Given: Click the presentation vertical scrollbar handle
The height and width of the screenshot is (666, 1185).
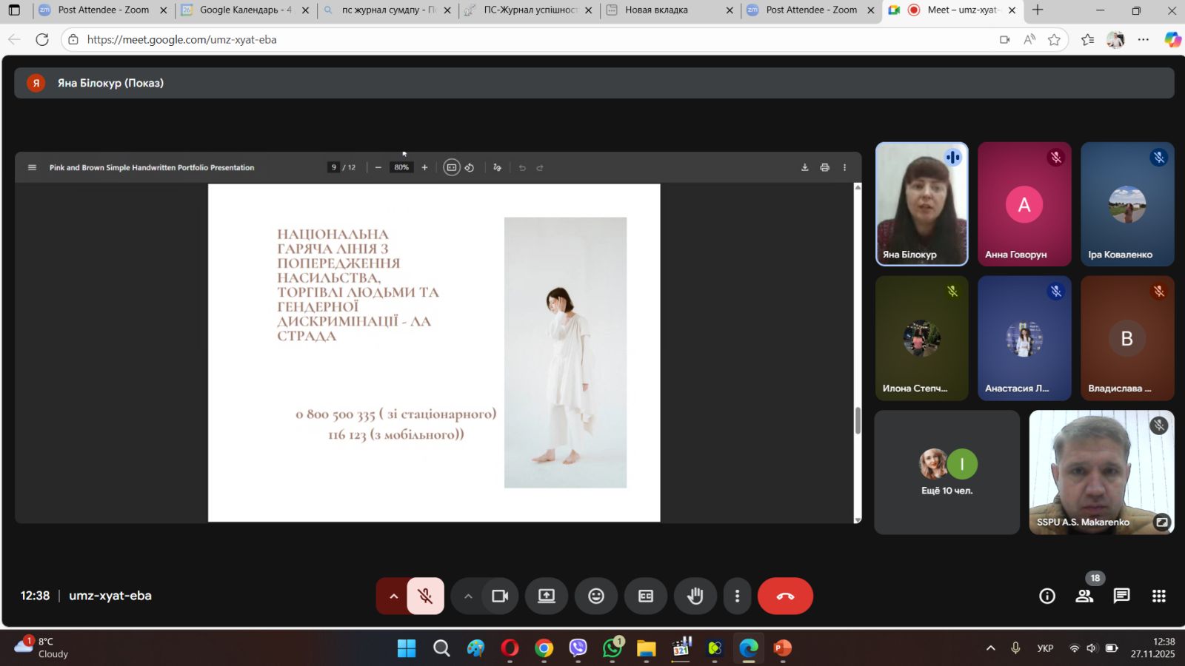Looking at the screenshot, I should [858, 420].
